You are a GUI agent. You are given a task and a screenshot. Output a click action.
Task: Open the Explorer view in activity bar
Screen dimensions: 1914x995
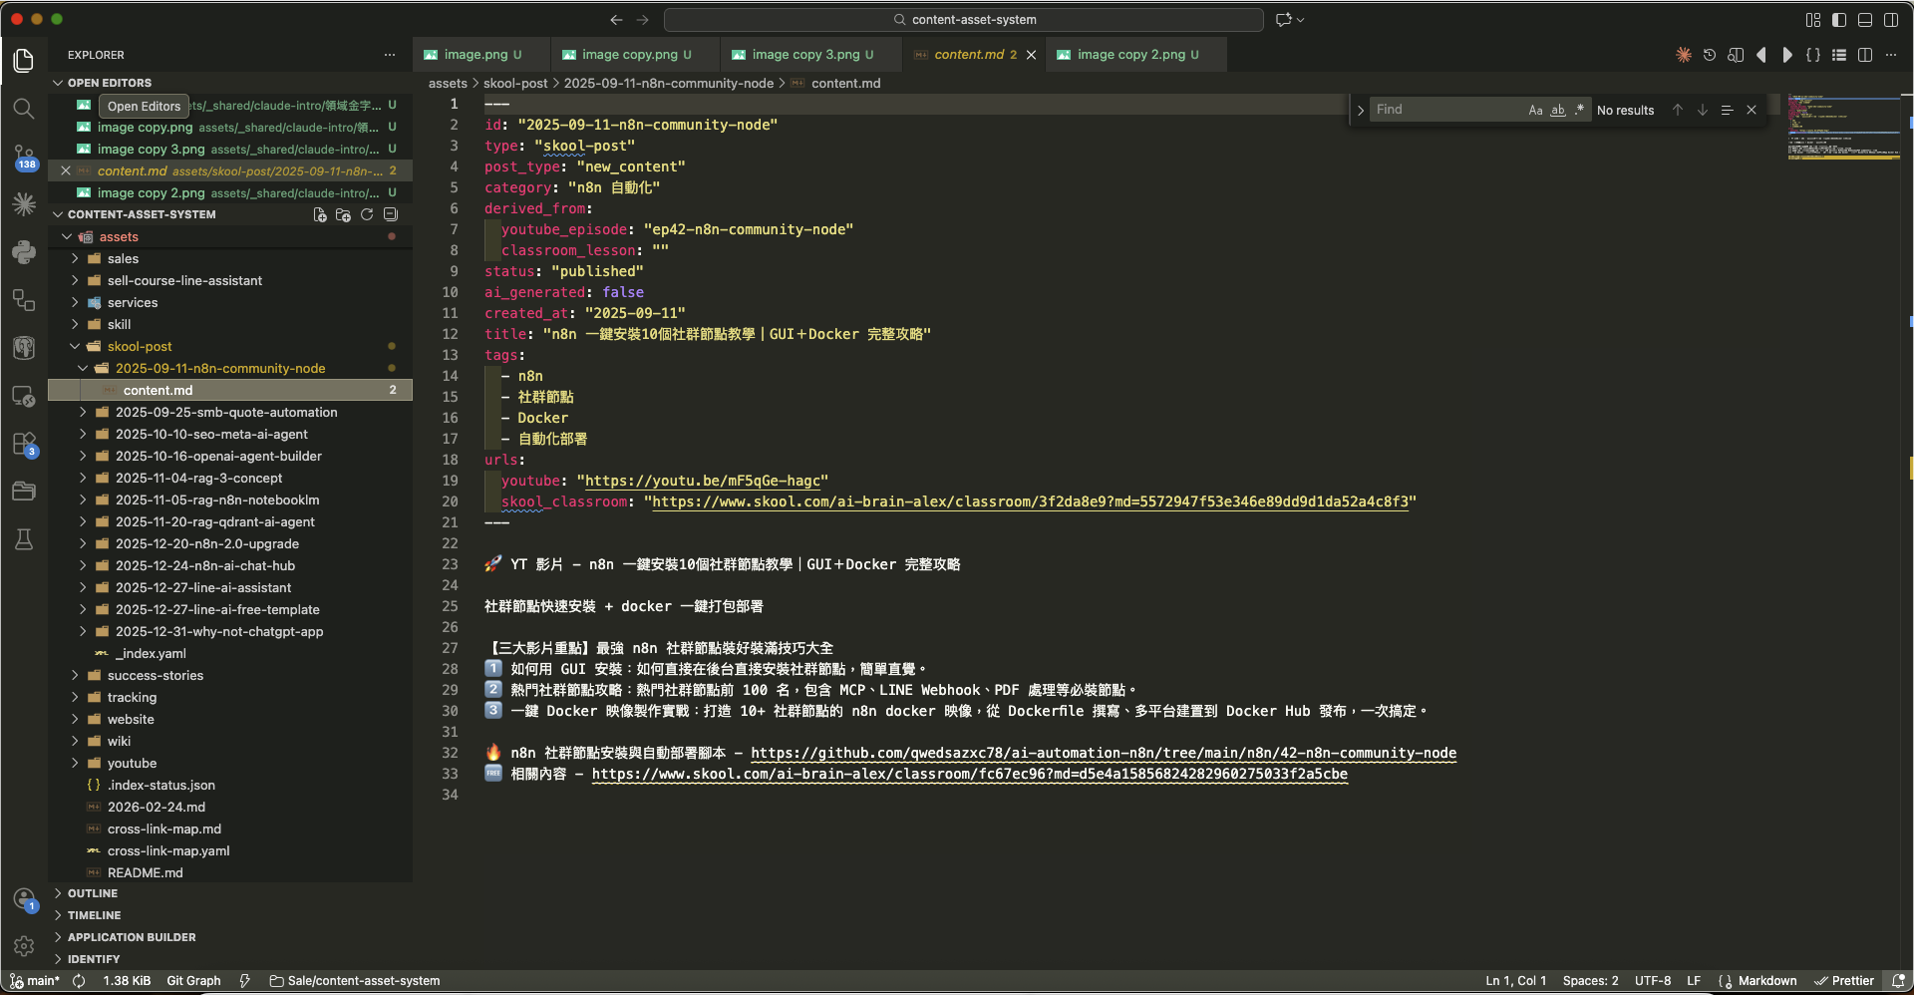[x=24, y=60]
